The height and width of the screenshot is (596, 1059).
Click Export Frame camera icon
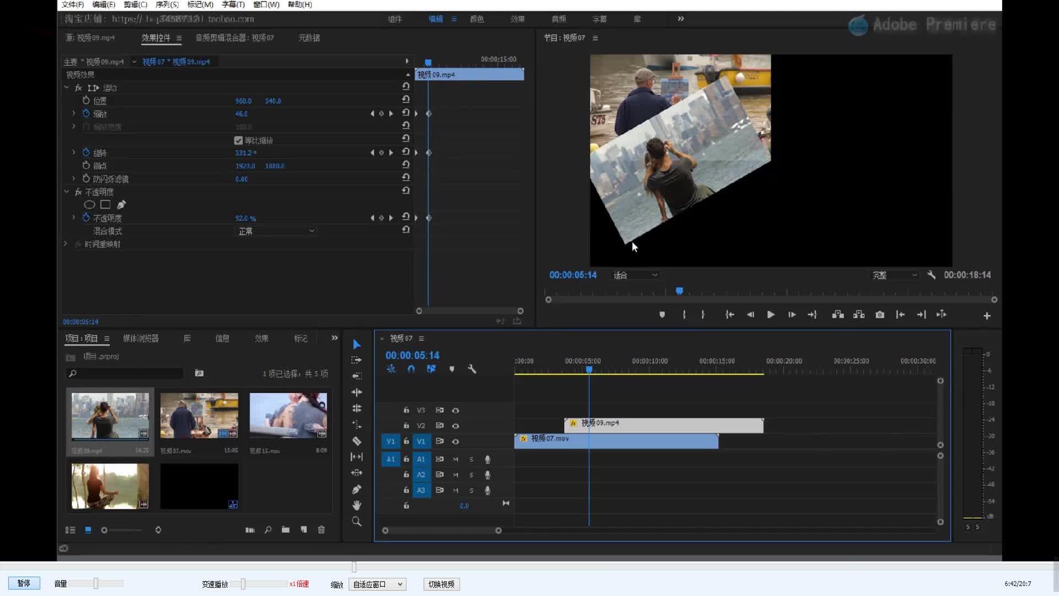(x=880, y=315)
